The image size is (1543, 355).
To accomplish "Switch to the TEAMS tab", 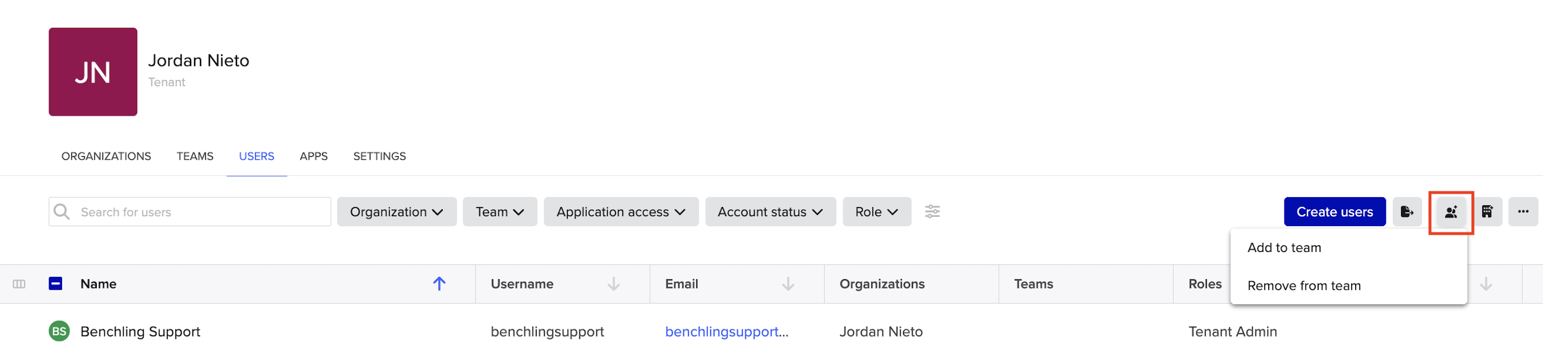I will click(195, 156).
